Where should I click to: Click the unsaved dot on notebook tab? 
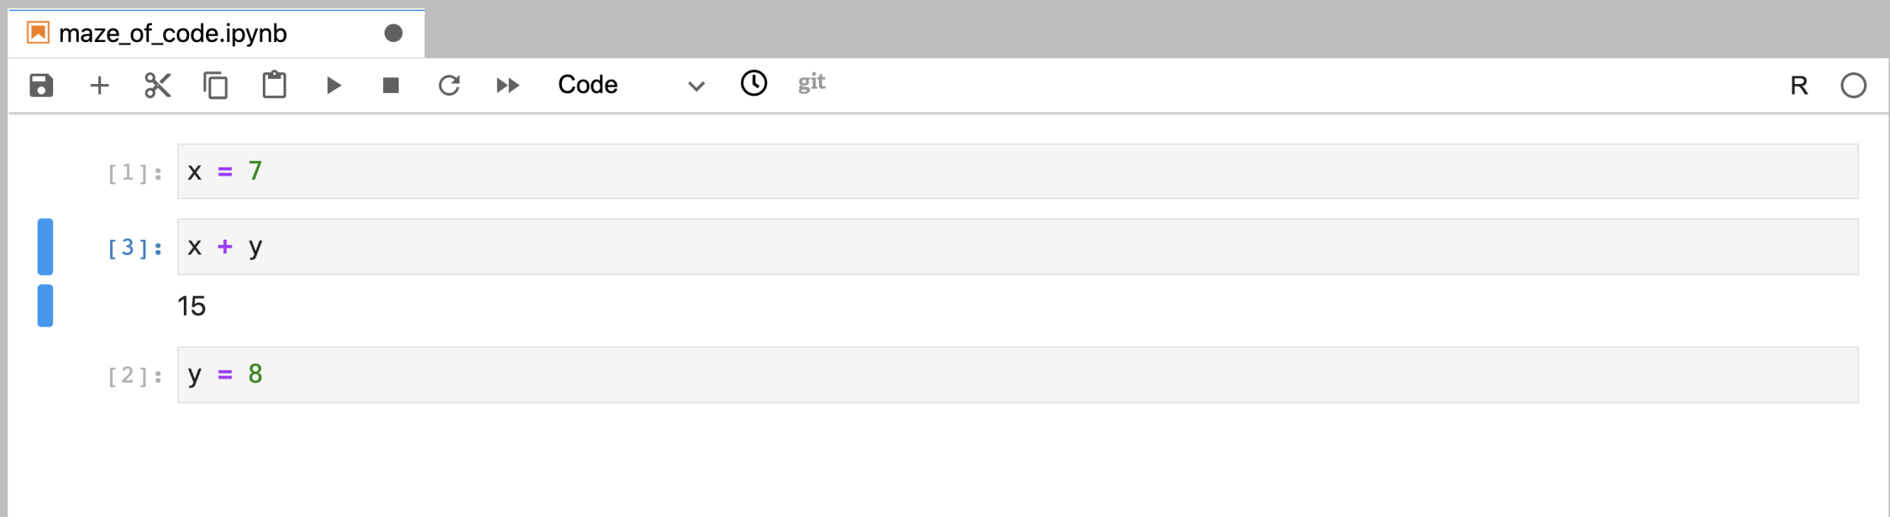click(394, 33)
